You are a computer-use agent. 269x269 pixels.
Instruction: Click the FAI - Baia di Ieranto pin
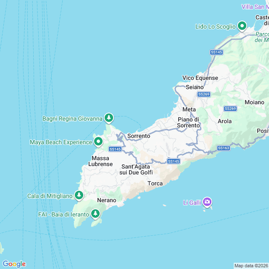tap(95, 214)
